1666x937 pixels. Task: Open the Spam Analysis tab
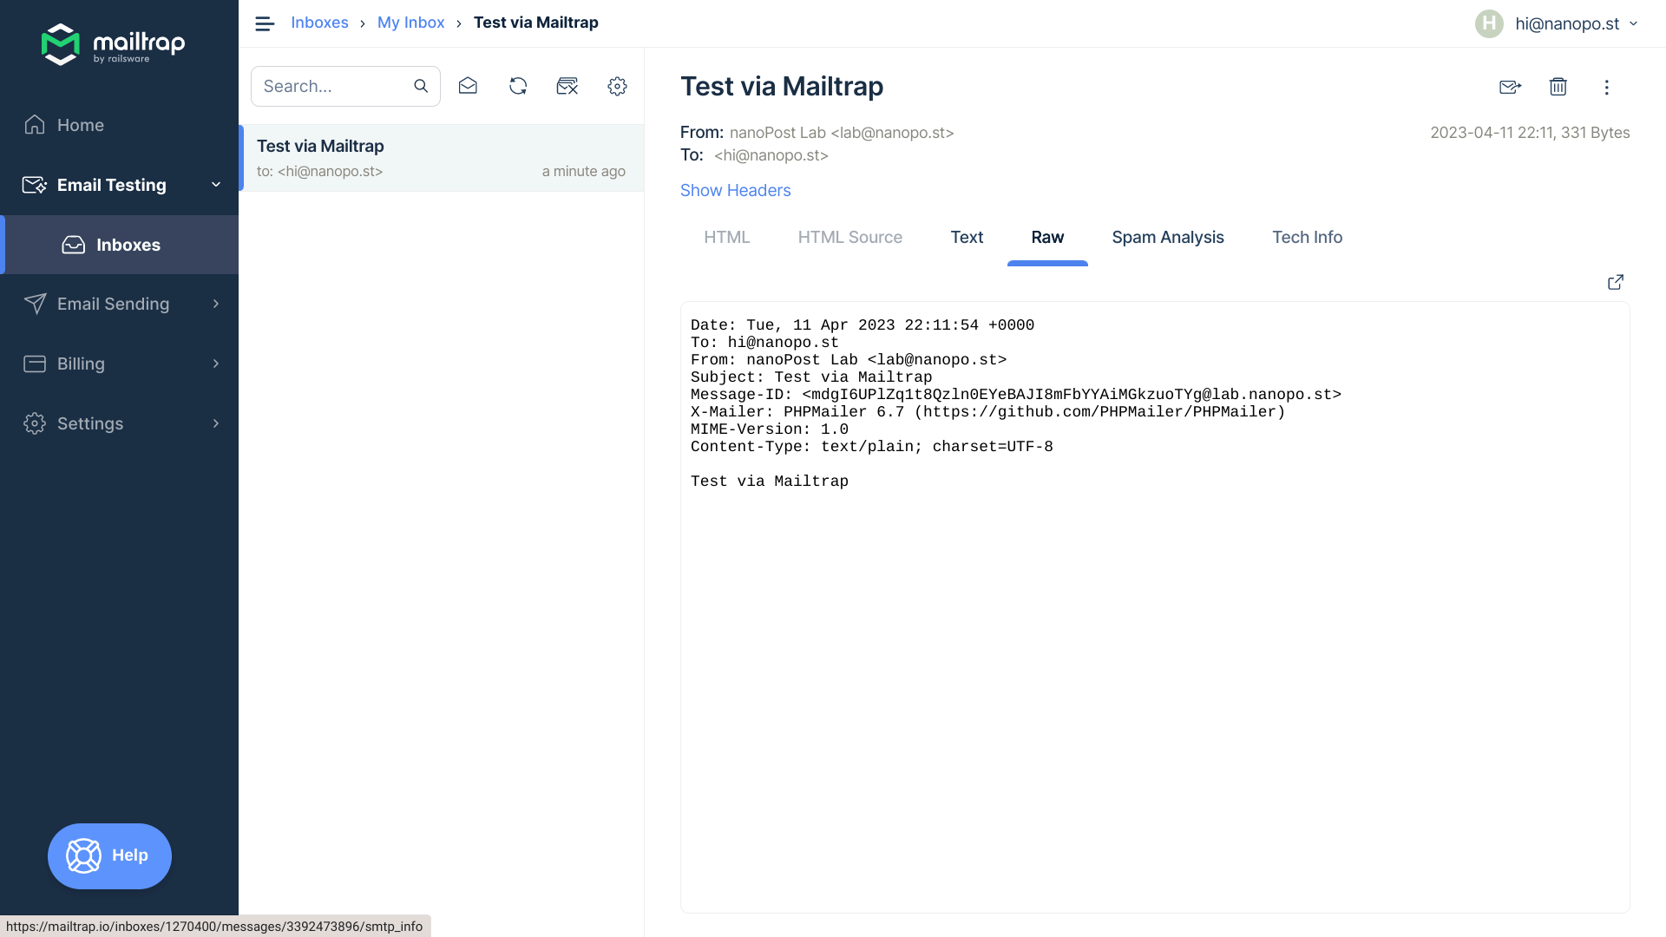pos(1168,238)
